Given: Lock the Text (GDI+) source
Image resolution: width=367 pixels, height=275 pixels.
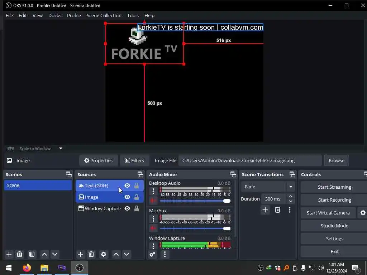Looking at the screenshot, I should pos(137,185).
